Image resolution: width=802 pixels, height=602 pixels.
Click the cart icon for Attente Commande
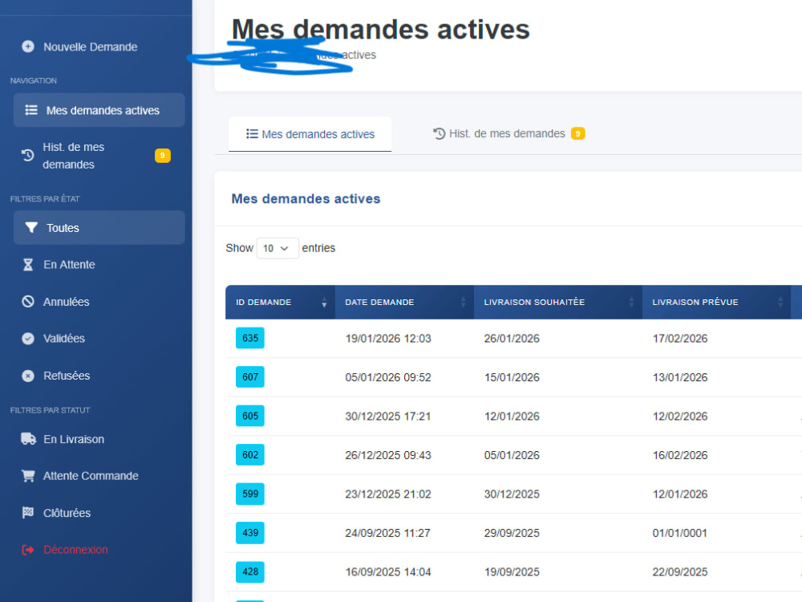pos(28,475)
